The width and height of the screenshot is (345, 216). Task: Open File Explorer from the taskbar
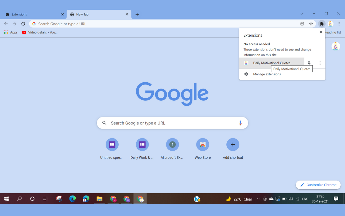coord(99,199)
